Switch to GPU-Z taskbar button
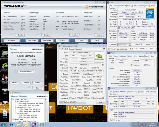This screenshot has height=127, width=159. coord(42,124)
